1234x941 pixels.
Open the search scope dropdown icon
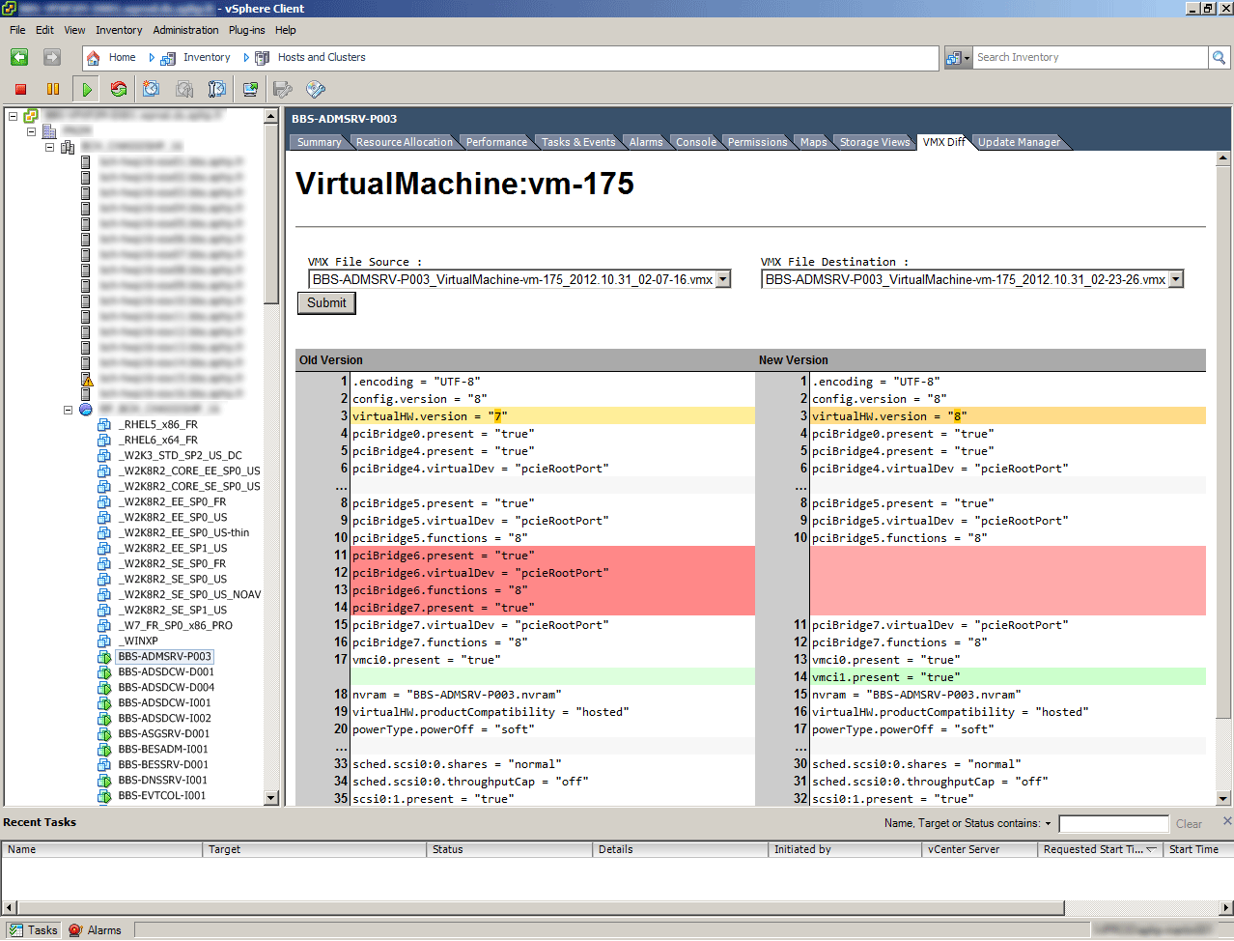tap(957, 58)
